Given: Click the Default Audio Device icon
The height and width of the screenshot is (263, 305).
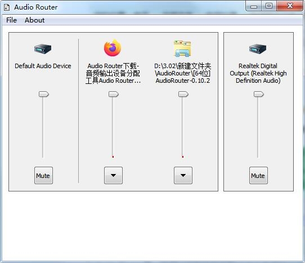Looking at the screenshot, I should tap(43, 48).
